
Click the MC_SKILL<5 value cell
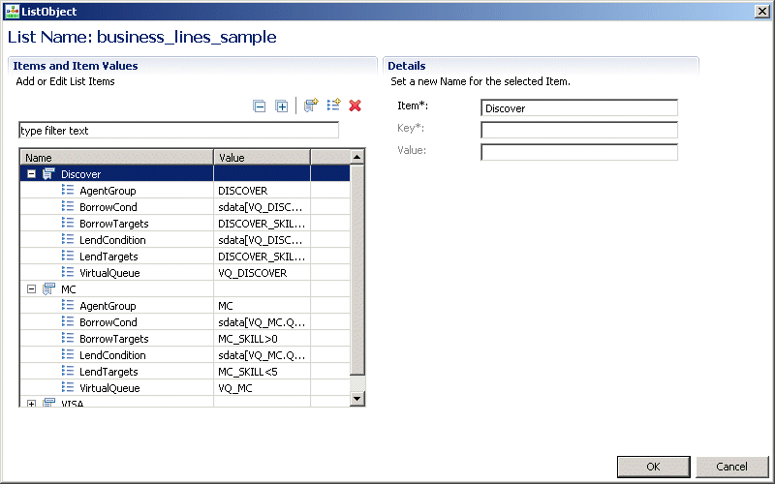click(x=262, y=372)
